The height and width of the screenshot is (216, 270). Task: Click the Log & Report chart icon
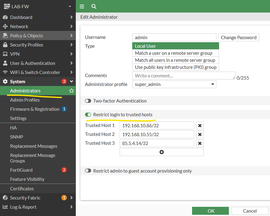click(5, 207)
